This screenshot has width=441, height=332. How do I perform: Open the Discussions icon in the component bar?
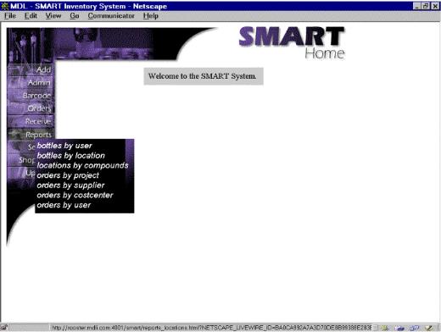tap(415, 328)
